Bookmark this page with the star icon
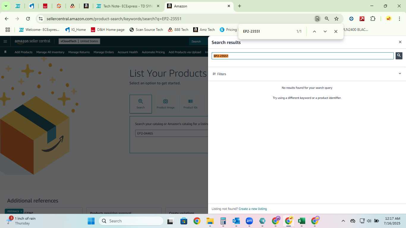The height and width of the screenshot is (228, 406). pos(336,19)
